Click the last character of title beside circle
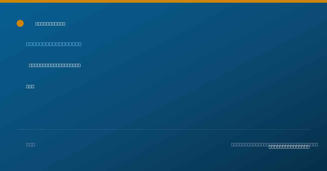 [64, 24]
